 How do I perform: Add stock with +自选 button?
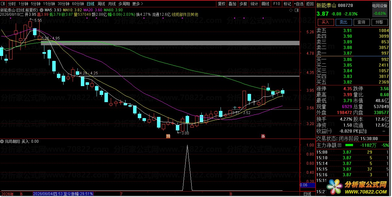[299, 4]
